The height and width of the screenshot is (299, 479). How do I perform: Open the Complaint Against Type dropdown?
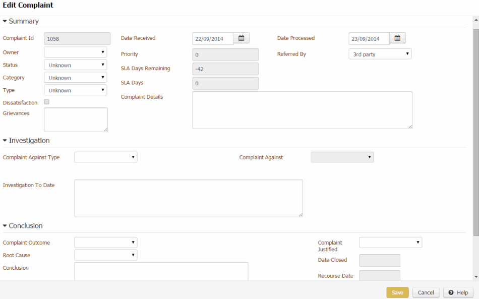[105, 157]
